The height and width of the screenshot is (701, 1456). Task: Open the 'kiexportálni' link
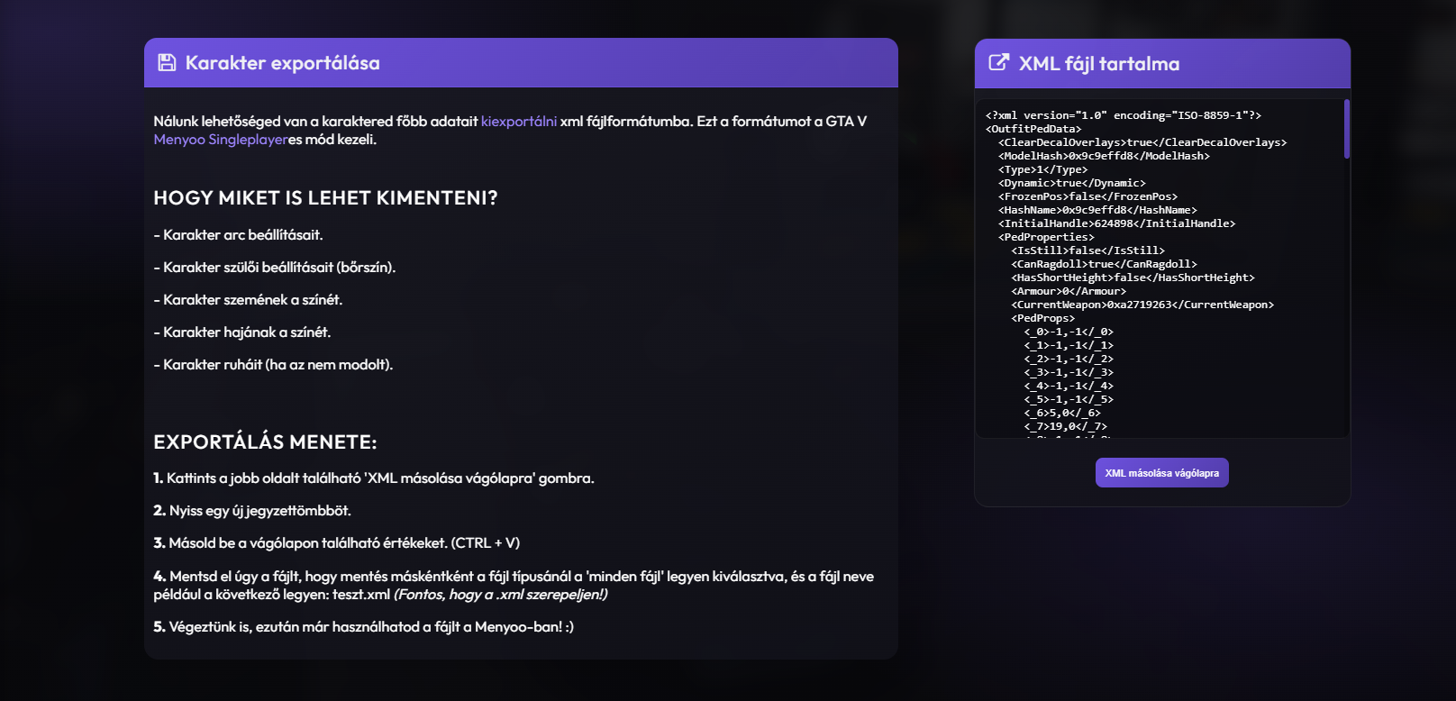(x=519, y=122)
